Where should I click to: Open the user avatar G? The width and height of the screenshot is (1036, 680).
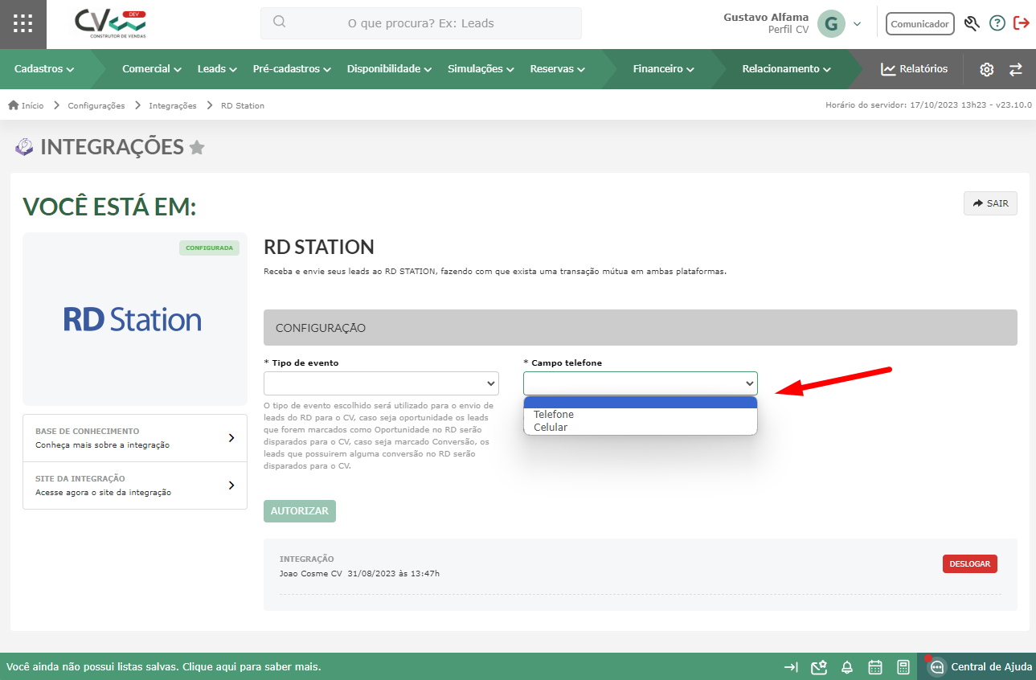(831, 24)
